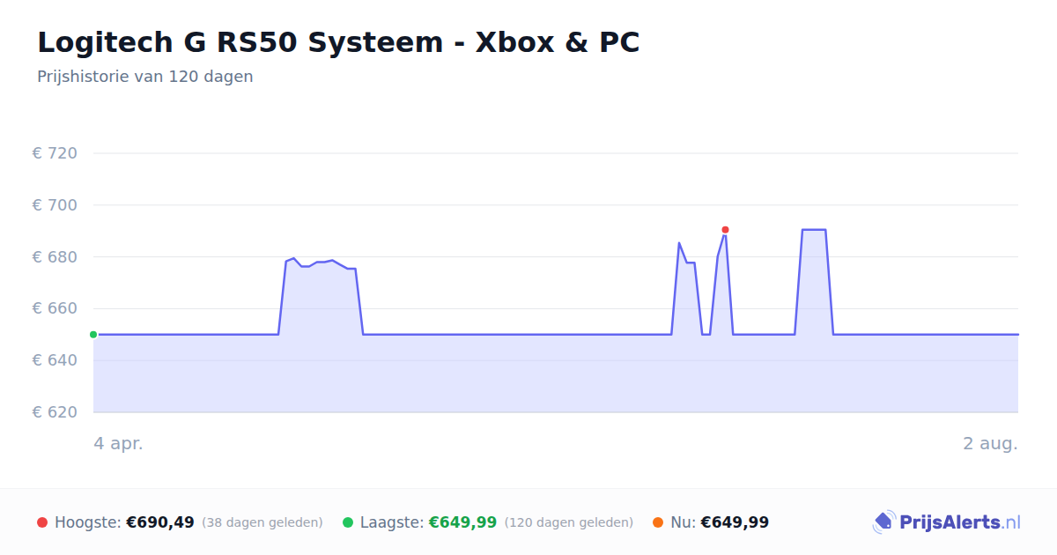Click the 2 aug. end date label
Viewport: 1057px width, 555px height.
990,443
